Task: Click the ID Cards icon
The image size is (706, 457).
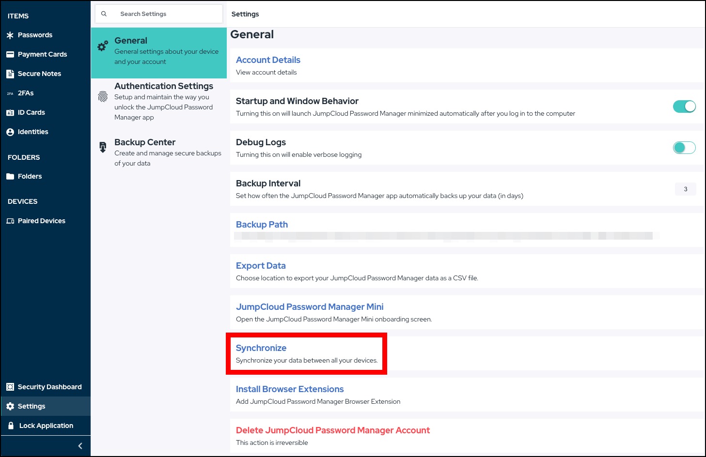Action: point(10,113)
